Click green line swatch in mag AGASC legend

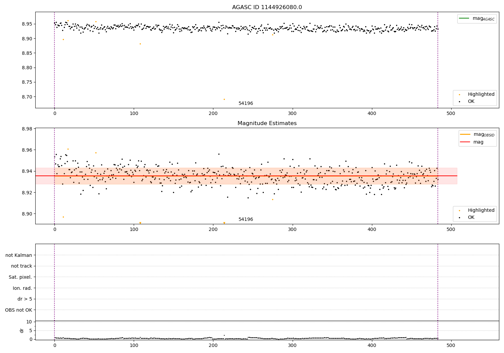point(464,18)
